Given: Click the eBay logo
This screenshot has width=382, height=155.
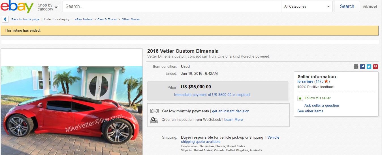Looking at the screenshot, I should point(17,6).
